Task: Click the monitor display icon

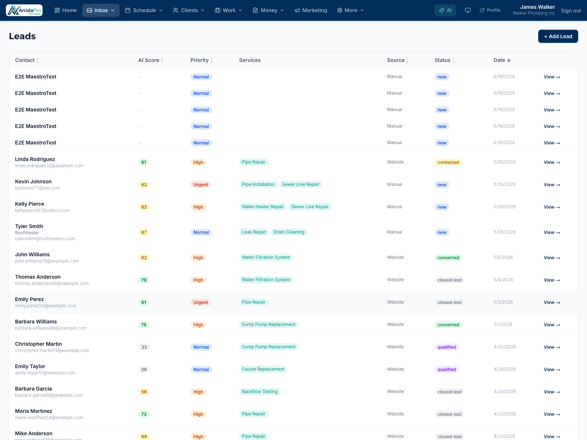Action: tap(468, 10)
